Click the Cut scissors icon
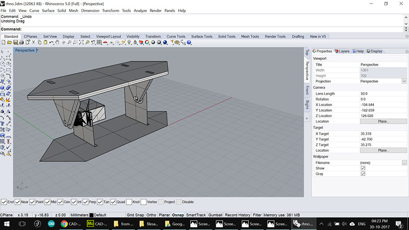 pyautogui.click(x=33, y=42)
